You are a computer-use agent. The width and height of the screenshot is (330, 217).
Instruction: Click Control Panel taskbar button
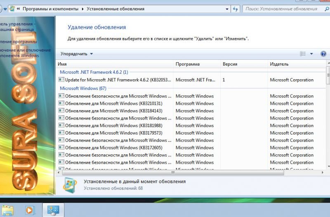[x=53, y=210]
